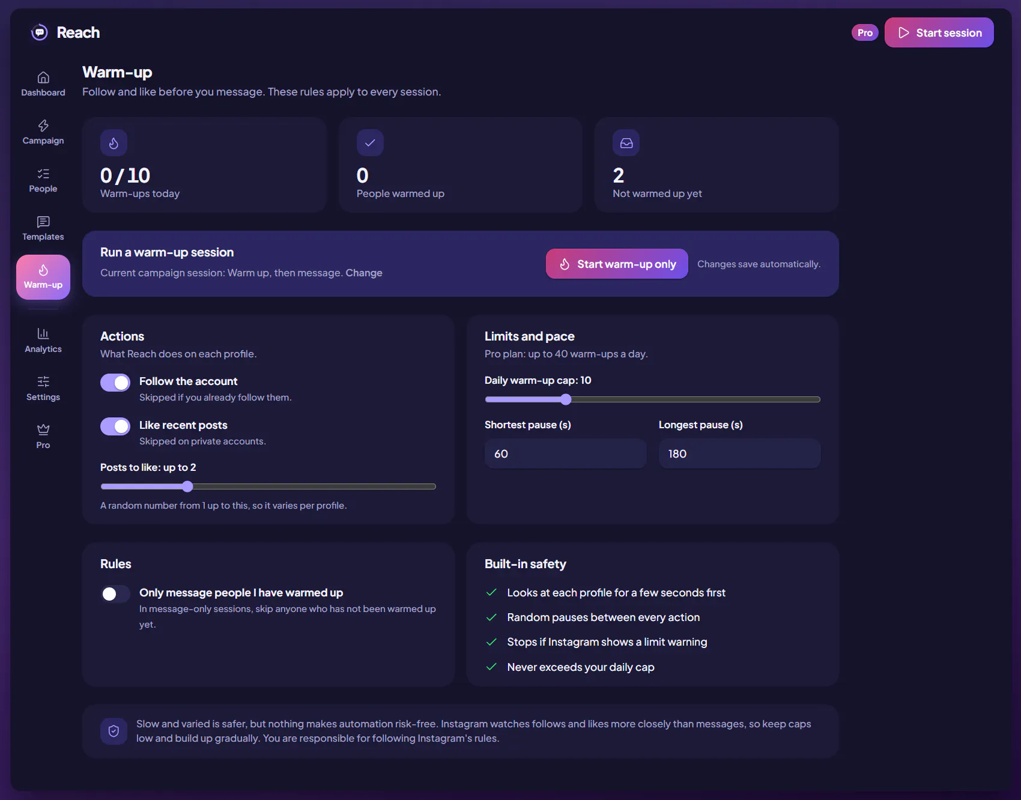The height and width of the screenshot is (800, 1021).
Task: Select the Warm-up sidebar item
Action: (x=43, y=277)
